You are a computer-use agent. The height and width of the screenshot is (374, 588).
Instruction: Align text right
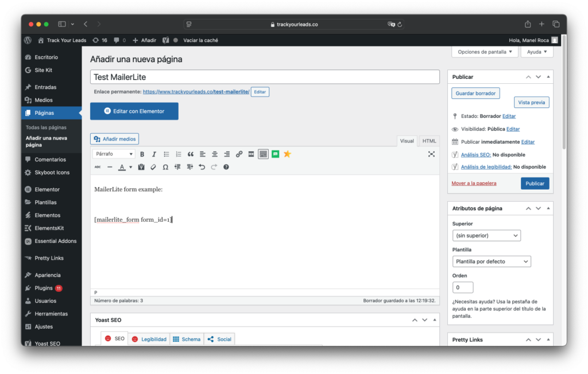227,154
